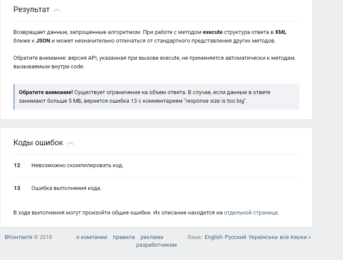Select error code number 13

pyautogui.click(x=17, y=188)
